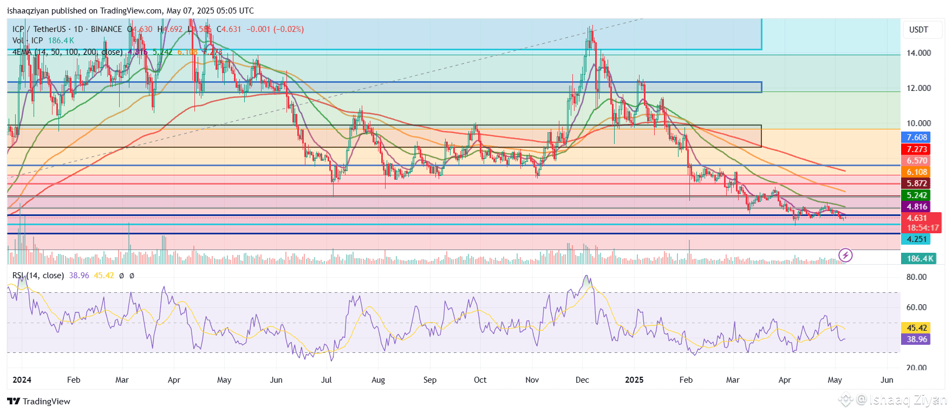This screenshot has height=413, width=952.
Task: Click the RSI value 45.42 in legend
Action: (104, 276)
